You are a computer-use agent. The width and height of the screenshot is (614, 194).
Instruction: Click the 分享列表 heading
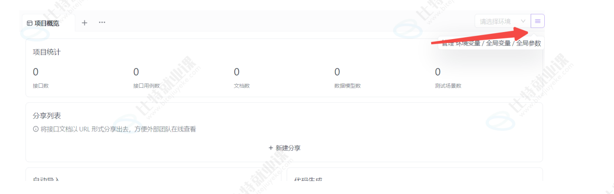[47, 116]
